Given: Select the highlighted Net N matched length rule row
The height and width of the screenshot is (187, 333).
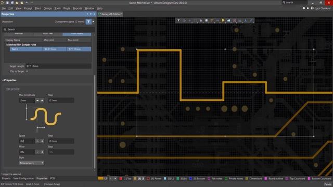Looking at the screenshot, I should 50,49.
